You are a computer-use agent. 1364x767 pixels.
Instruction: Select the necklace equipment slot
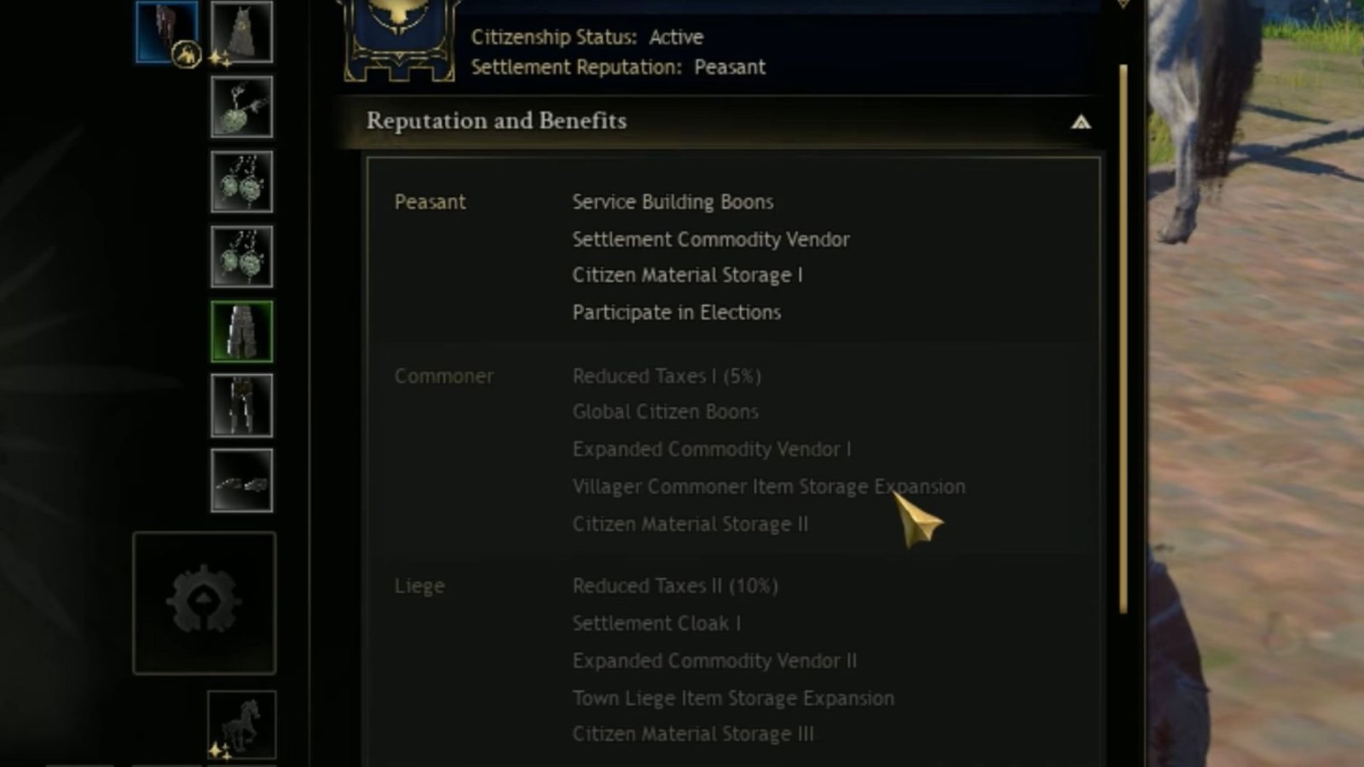click(241, 109)
